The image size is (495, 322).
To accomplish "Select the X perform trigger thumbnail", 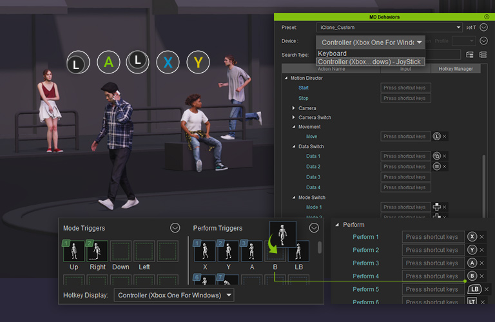I will click(x=205, y=251).
